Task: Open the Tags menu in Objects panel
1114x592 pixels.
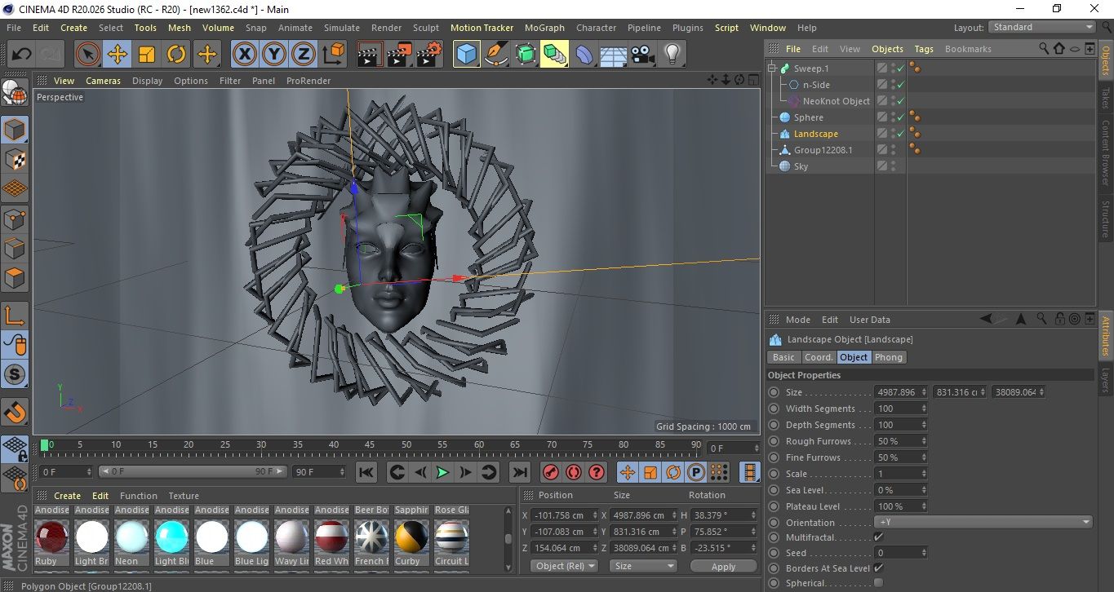Action: (924, 49)
